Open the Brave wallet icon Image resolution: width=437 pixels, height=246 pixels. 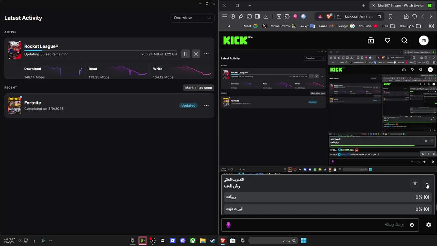click(x=249, y=16)
